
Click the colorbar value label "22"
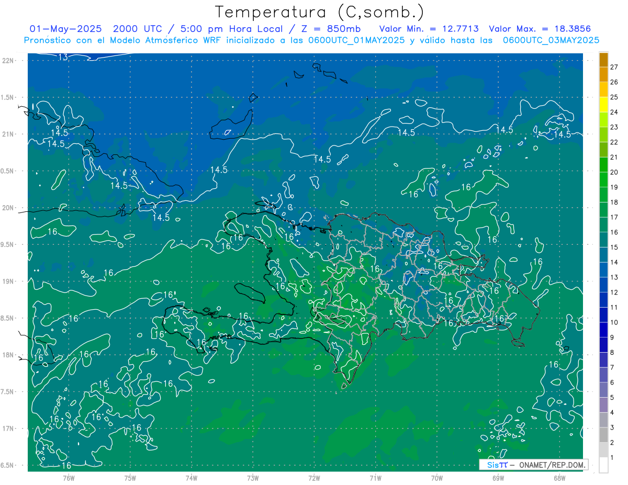coord(614,142)
